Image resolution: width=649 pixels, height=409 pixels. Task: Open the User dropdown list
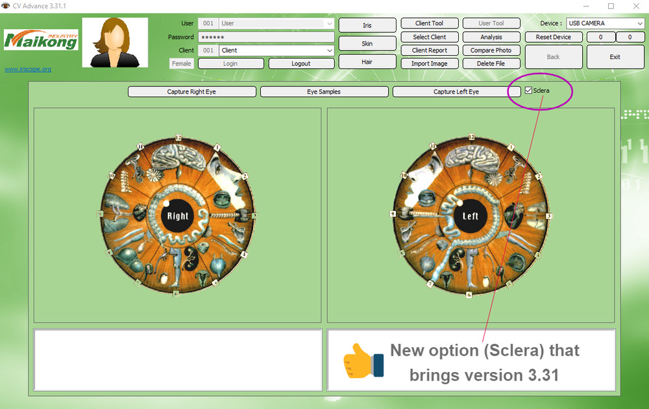click(x=328, y=23)
